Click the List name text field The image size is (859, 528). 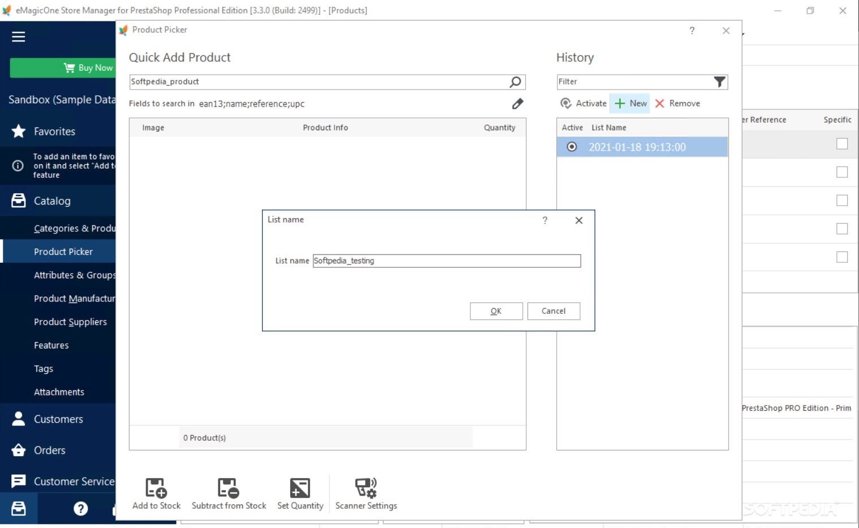pos(446,261)
